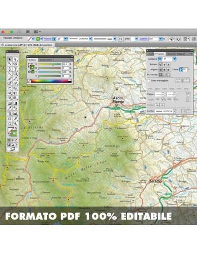Swap fill and stroke in toolbox
The height and width of the screenshot is (254, 197).
point(16,128)
